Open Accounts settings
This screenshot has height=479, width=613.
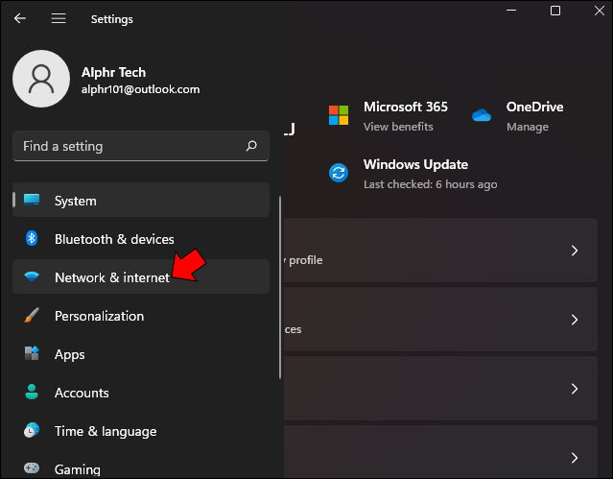click(141, 392)
